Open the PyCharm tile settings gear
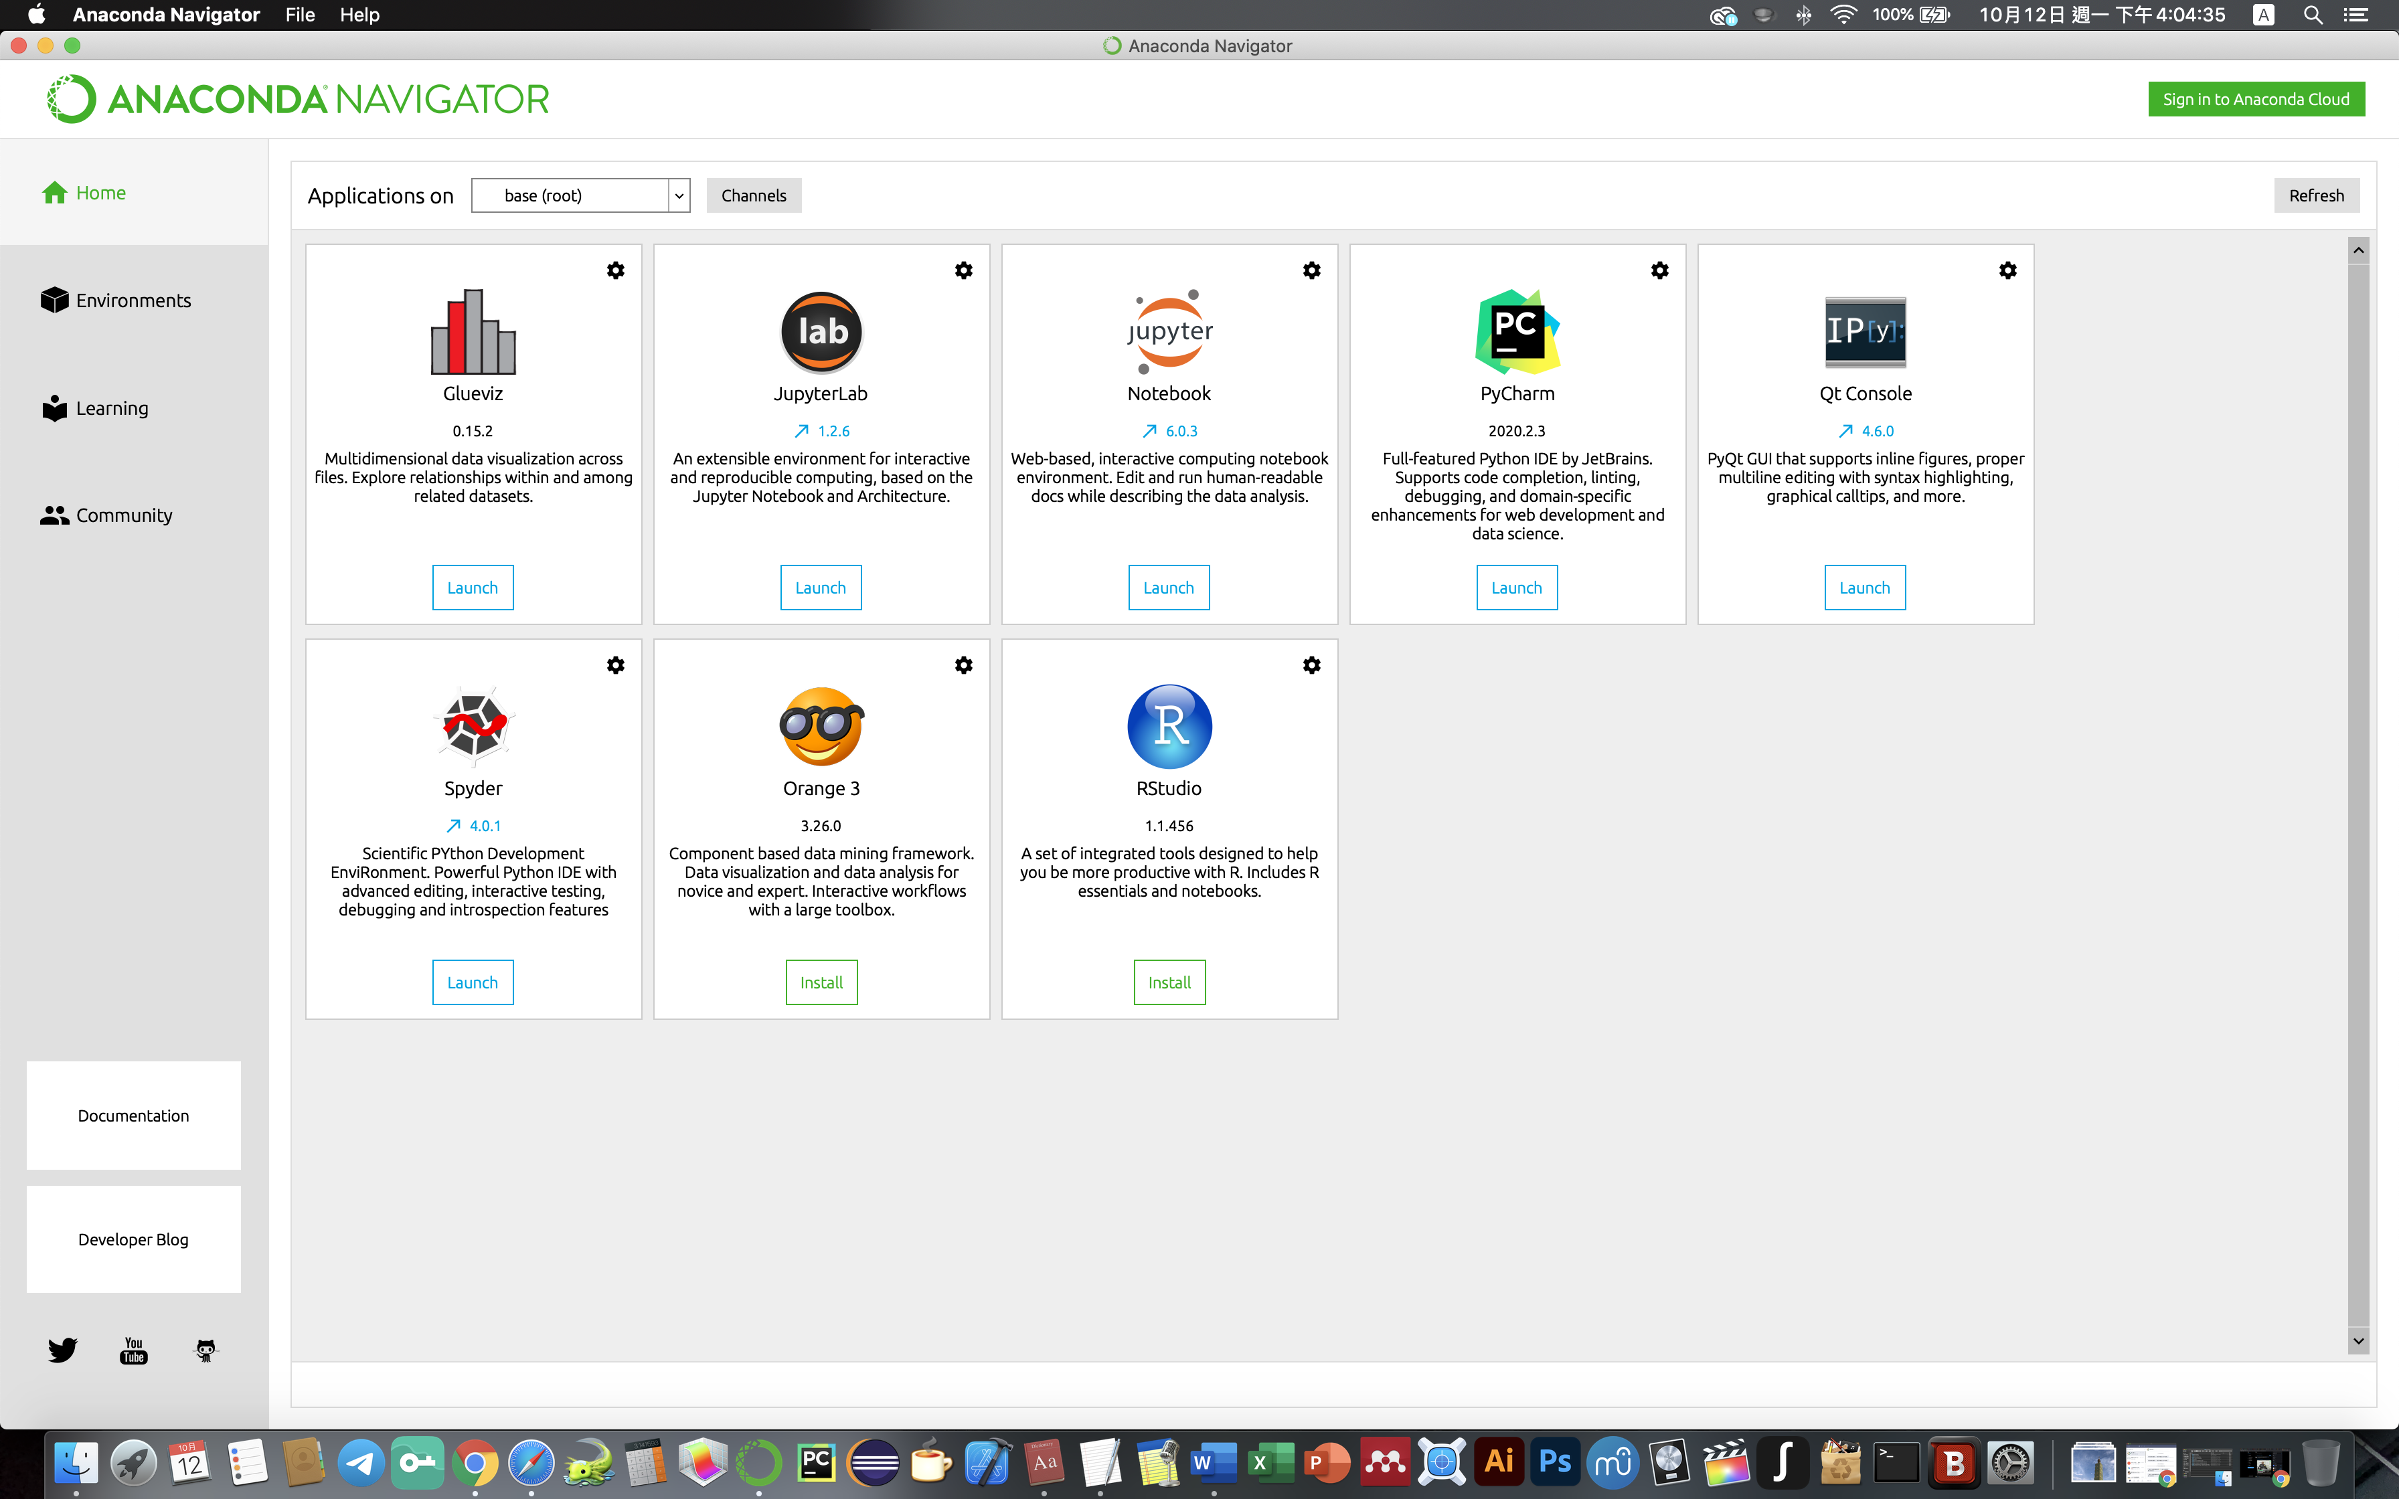 (x=1659, y=270)
